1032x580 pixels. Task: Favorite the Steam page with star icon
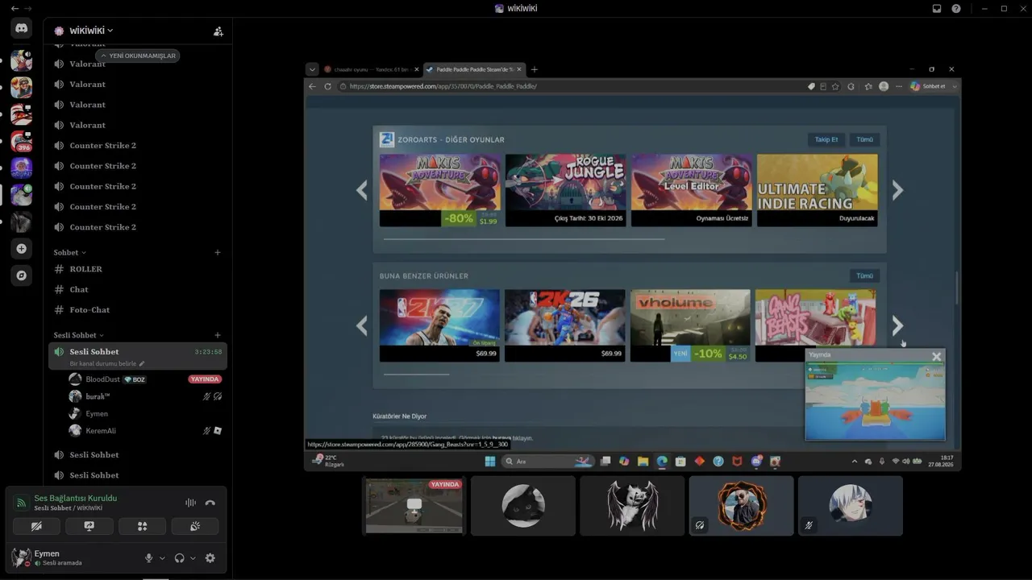[835, 86]
